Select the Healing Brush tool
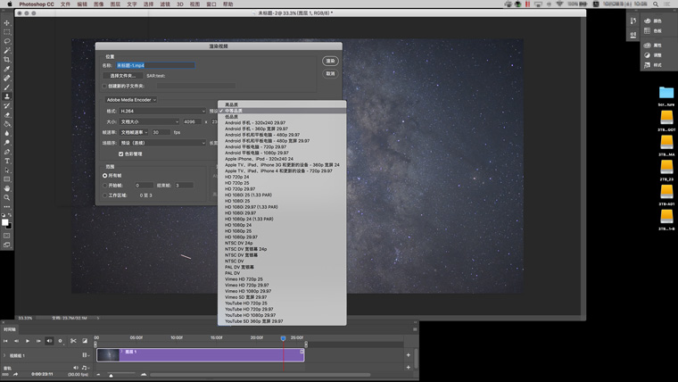 pyautogui.click(x=6, y=79)
